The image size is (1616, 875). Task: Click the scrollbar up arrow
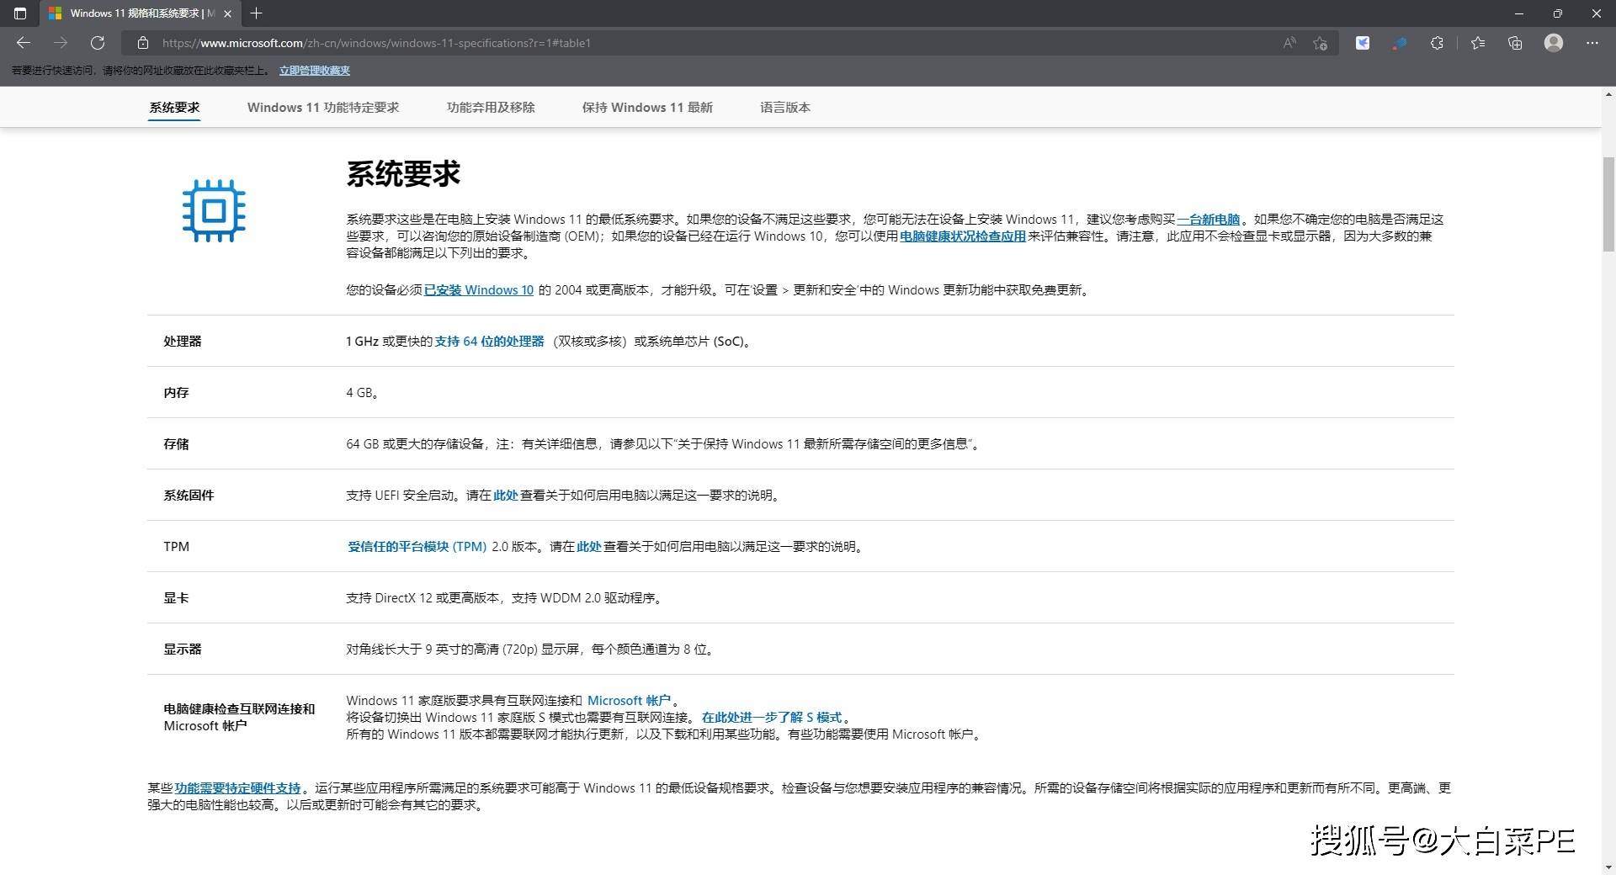click(x=1608, y=93)
